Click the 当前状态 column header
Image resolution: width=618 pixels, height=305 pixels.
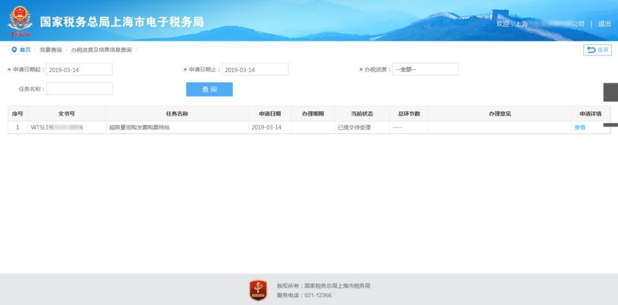(362, 113)
